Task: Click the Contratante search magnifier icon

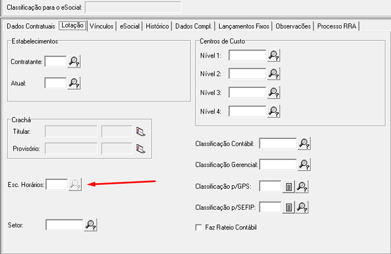Action: (x=75, y=62)
